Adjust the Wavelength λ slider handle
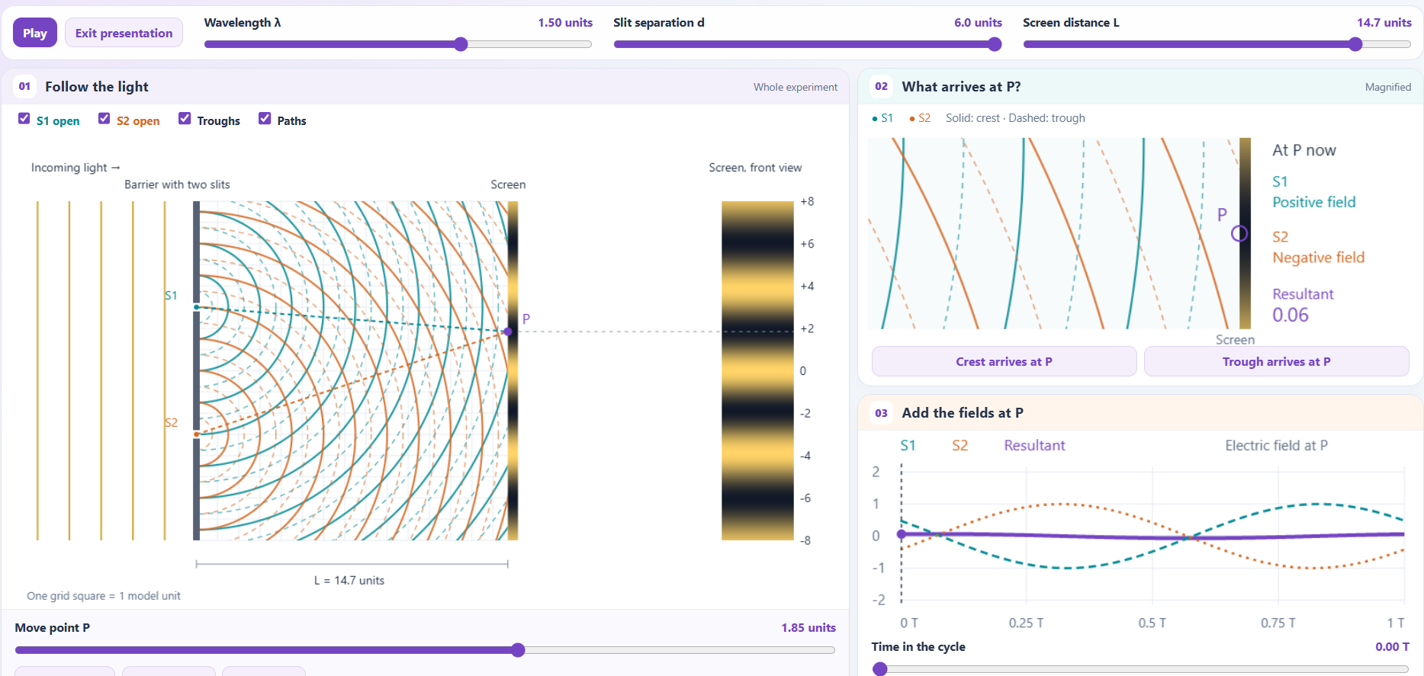 tap(461, 44)
